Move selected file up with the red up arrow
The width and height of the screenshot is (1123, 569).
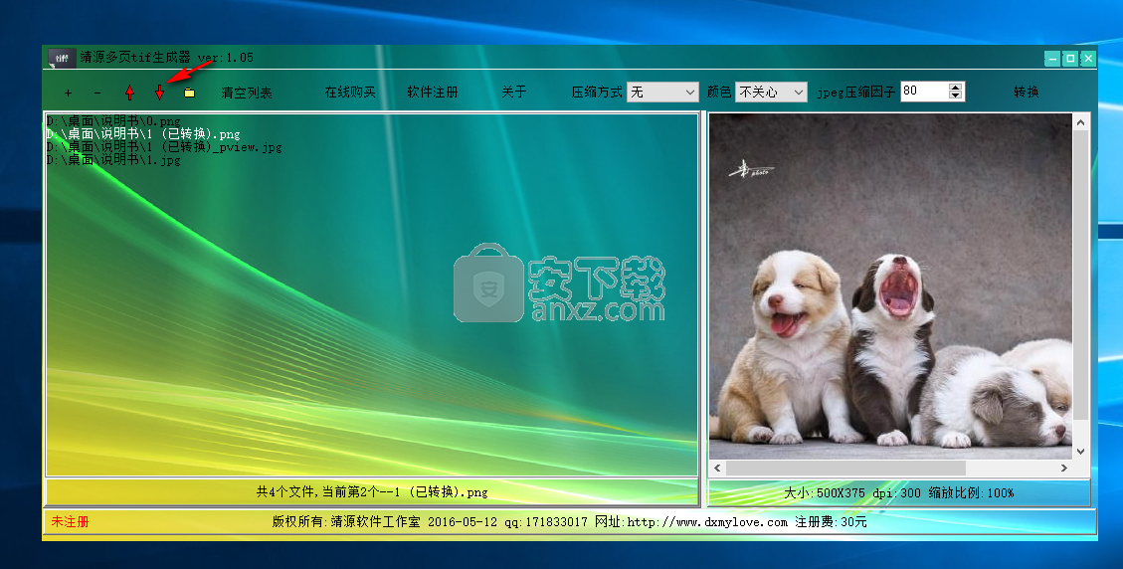click(129, 93)
